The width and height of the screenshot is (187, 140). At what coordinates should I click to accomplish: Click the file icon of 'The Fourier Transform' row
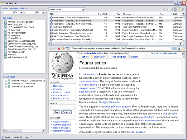51,27
